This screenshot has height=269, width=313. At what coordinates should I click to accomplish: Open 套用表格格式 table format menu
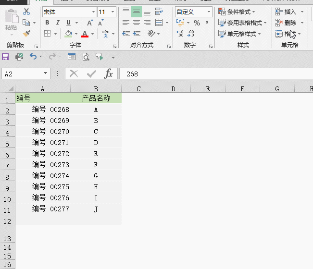pos(242,23)
